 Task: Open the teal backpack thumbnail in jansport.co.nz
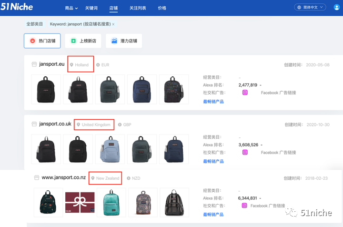tap(111, 203)
